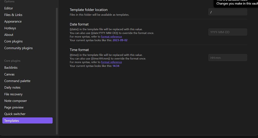
Task: Click the settings sidebar scrollbar
Action: coord(57,71)
